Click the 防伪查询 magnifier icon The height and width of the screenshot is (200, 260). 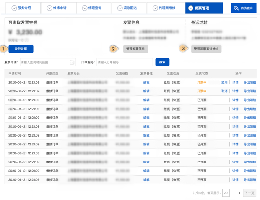pyautogui.click(x=237, y=8)
